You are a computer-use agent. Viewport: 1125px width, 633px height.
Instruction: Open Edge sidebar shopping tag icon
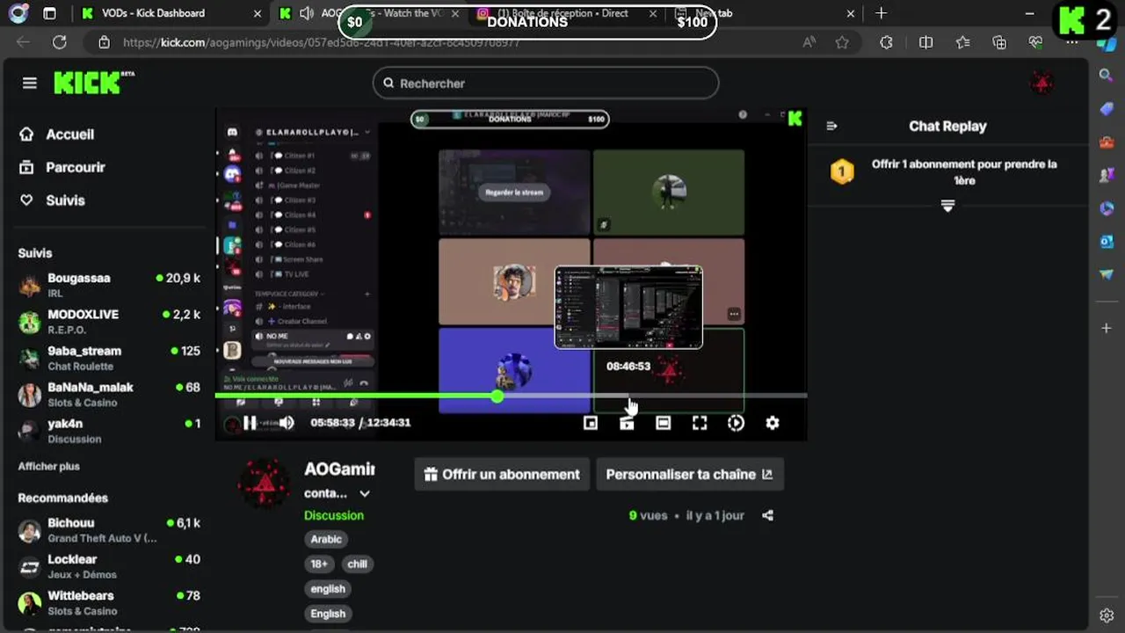click(x=1107, y=108)
